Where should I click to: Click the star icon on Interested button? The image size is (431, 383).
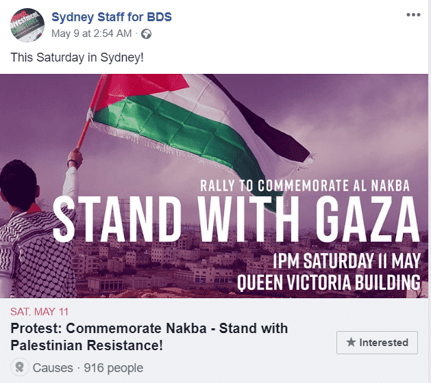pos(351,342)
